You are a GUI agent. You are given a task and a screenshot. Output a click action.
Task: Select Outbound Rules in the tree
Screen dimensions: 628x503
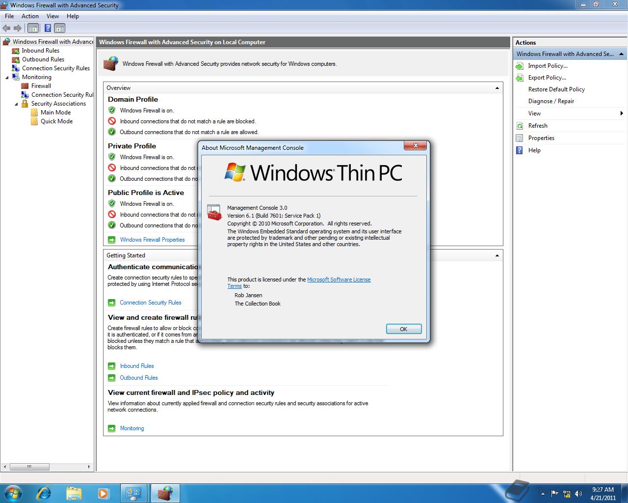[43, 59]
